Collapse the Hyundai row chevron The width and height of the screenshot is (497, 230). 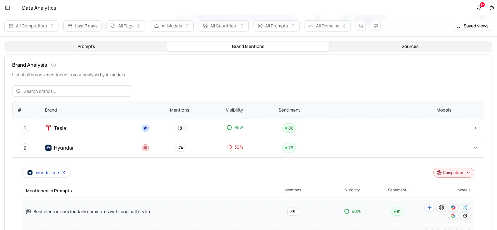coord(475,148)
